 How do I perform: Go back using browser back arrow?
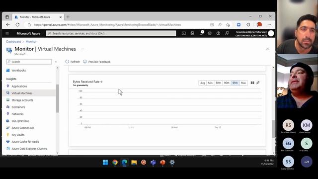coord(8,25)
